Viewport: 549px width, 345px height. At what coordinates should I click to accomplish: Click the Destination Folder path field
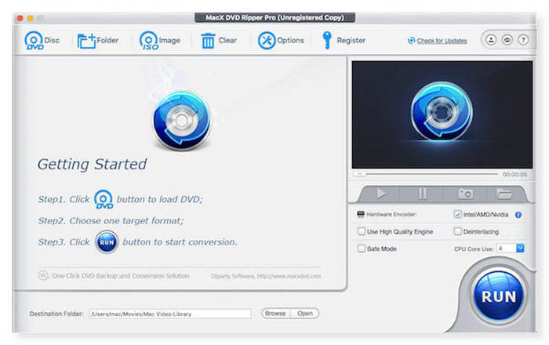click(170, 314)
